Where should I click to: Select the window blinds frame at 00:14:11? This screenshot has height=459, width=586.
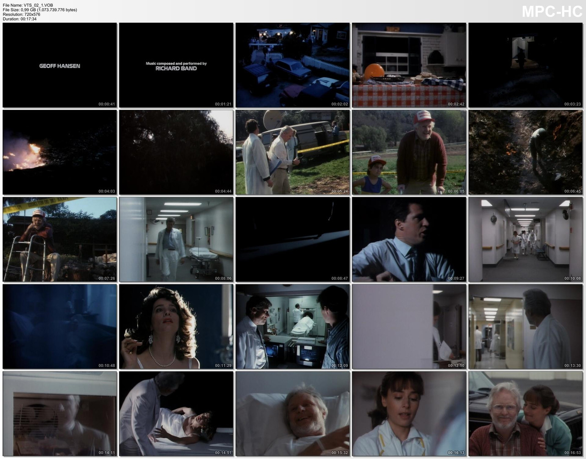pyautogui.click(x=60, y=414)
